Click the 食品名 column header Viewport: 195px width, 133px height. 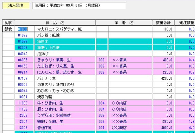pyautogui.click(x=55, y=23)
